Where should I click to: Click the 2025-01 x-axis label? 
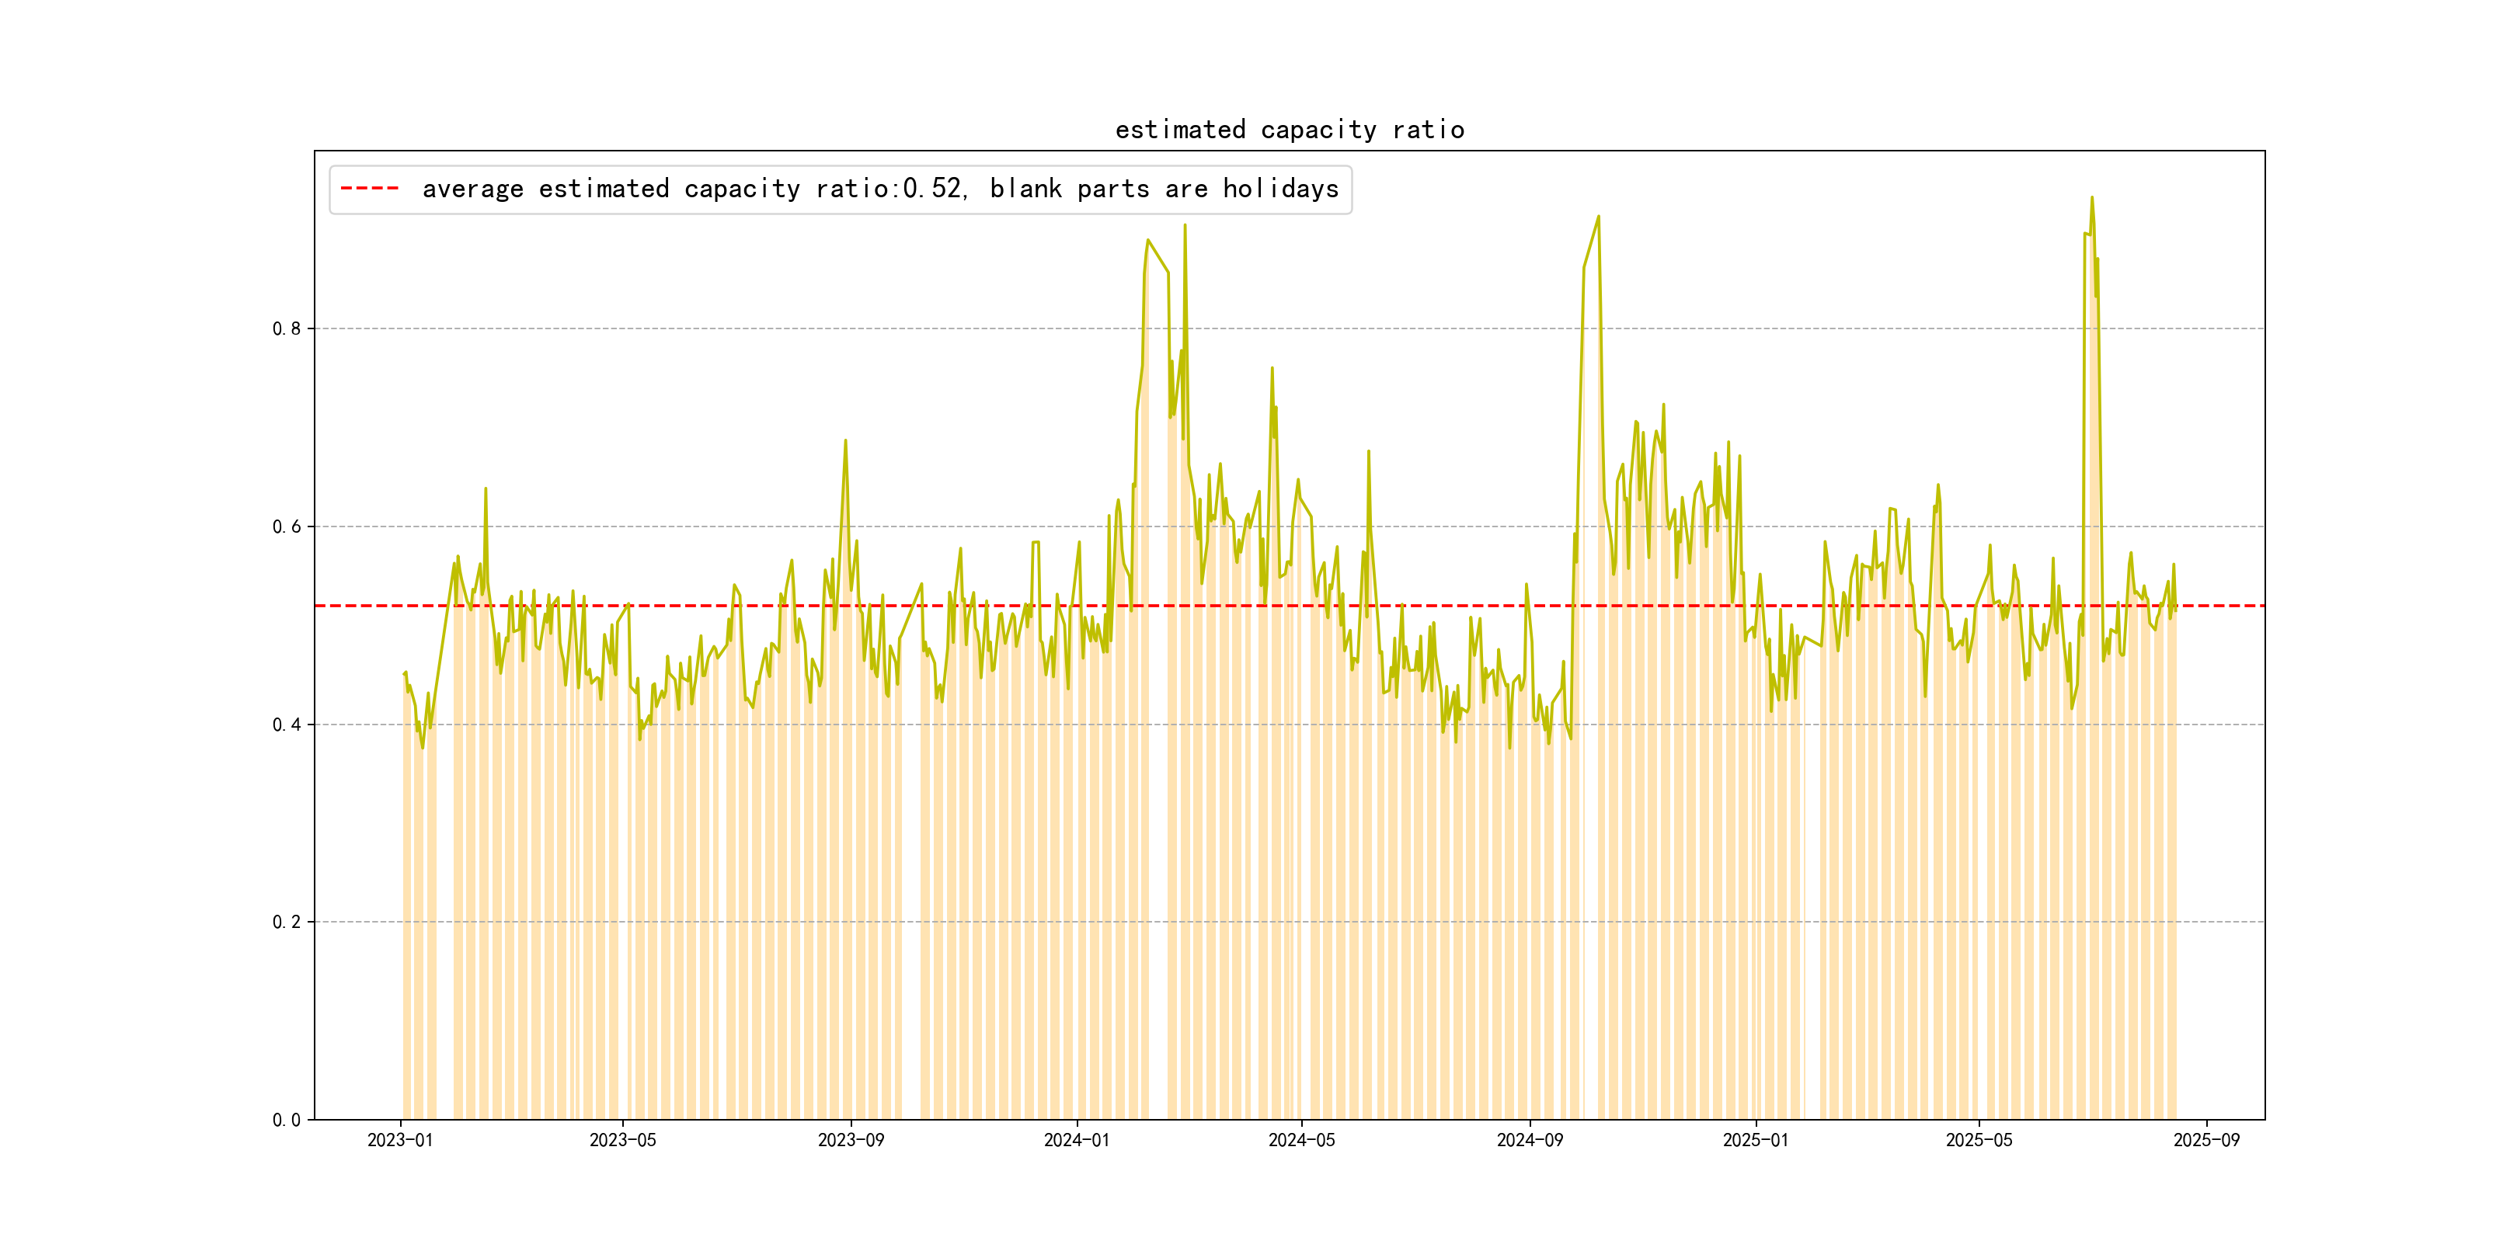click(1755, 1140)
